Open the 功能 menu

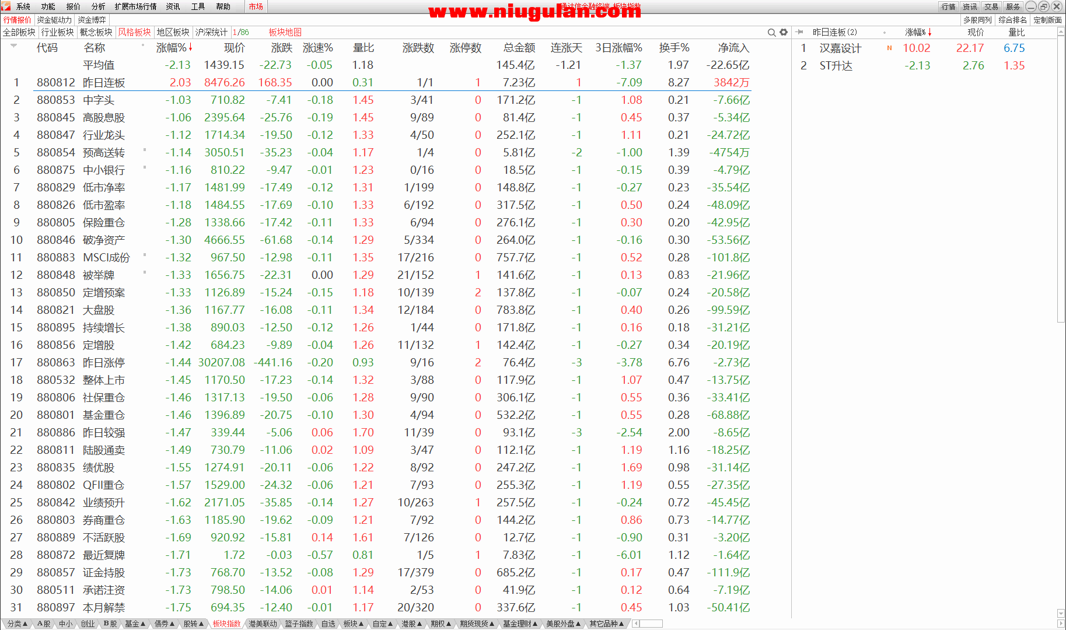48,6
